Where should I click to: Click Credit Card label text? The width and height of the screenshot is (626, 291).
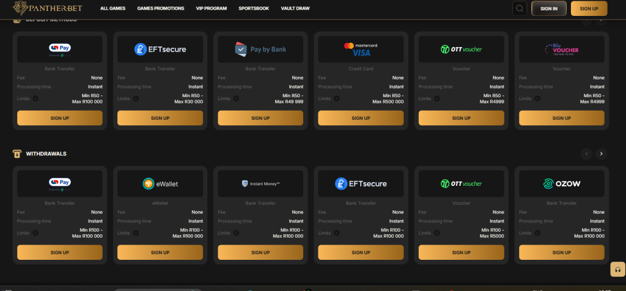[x=361, y=68]
